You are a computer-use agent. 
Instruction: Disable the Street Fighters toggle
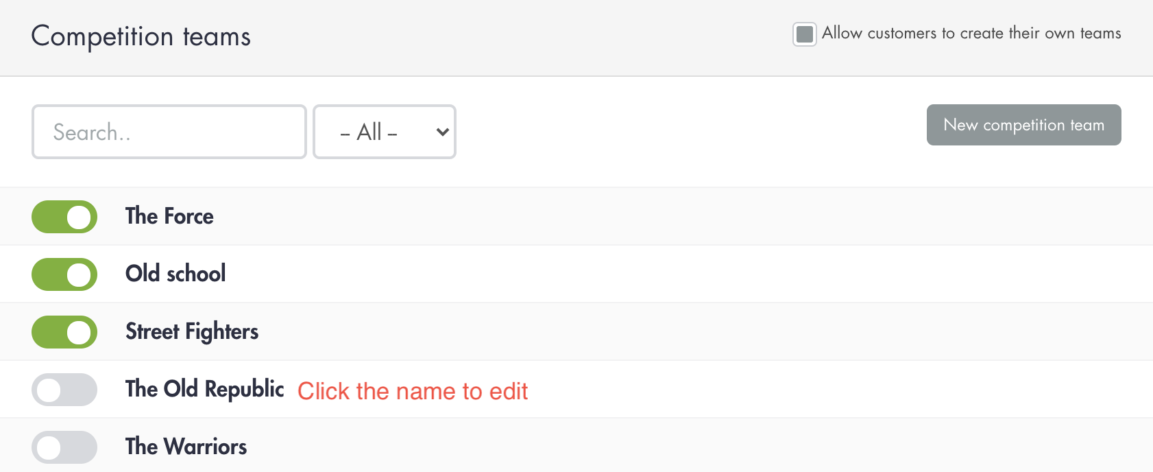tap(64, 331)
